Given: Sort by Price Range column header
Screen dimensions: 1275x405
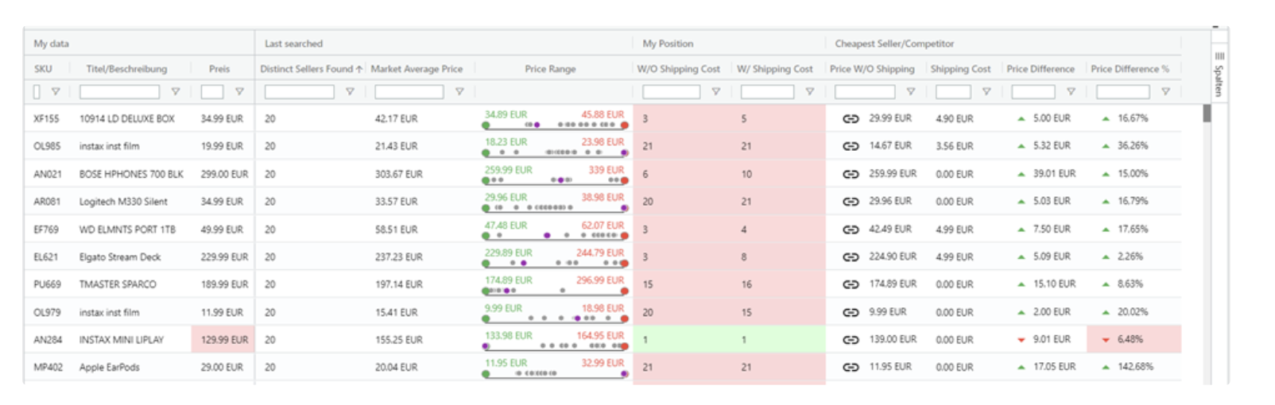Looking at the screenshot, I should click(550, 69).
